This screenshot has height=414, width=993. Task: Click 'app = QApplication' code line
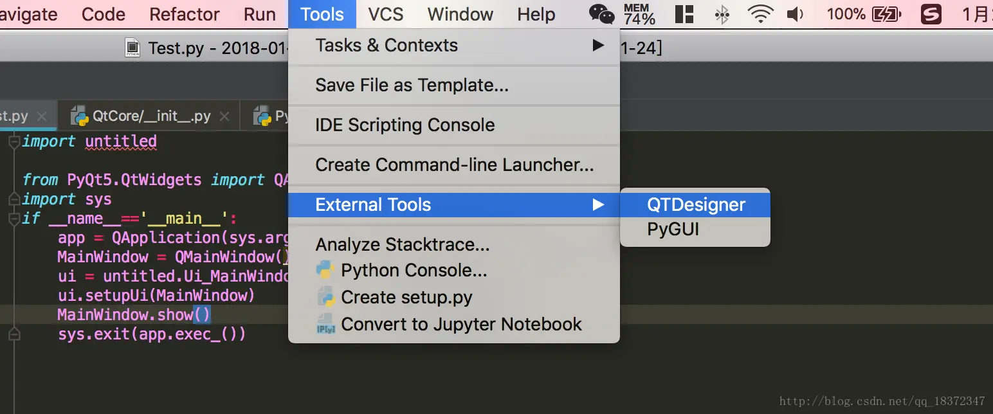click(x=172, y=238)
